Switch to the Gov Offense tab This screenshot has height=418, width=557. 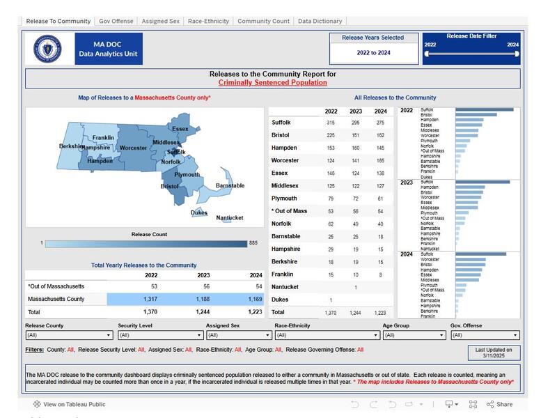point(116,21)
